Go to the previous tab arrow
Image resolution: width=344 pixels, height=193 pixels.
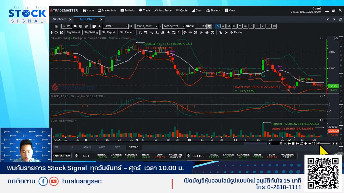point(328,19)
